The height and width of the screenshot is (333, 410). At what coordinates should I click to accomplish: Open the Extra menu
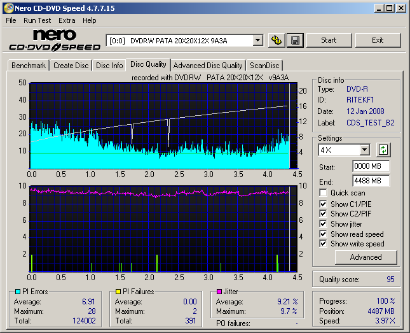[x=67, y=20]
